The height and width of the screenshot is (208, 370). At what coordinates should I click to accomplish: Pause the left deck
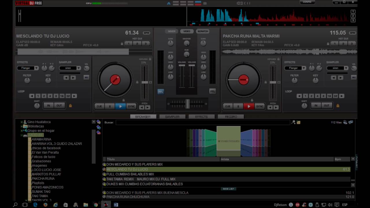110,106
